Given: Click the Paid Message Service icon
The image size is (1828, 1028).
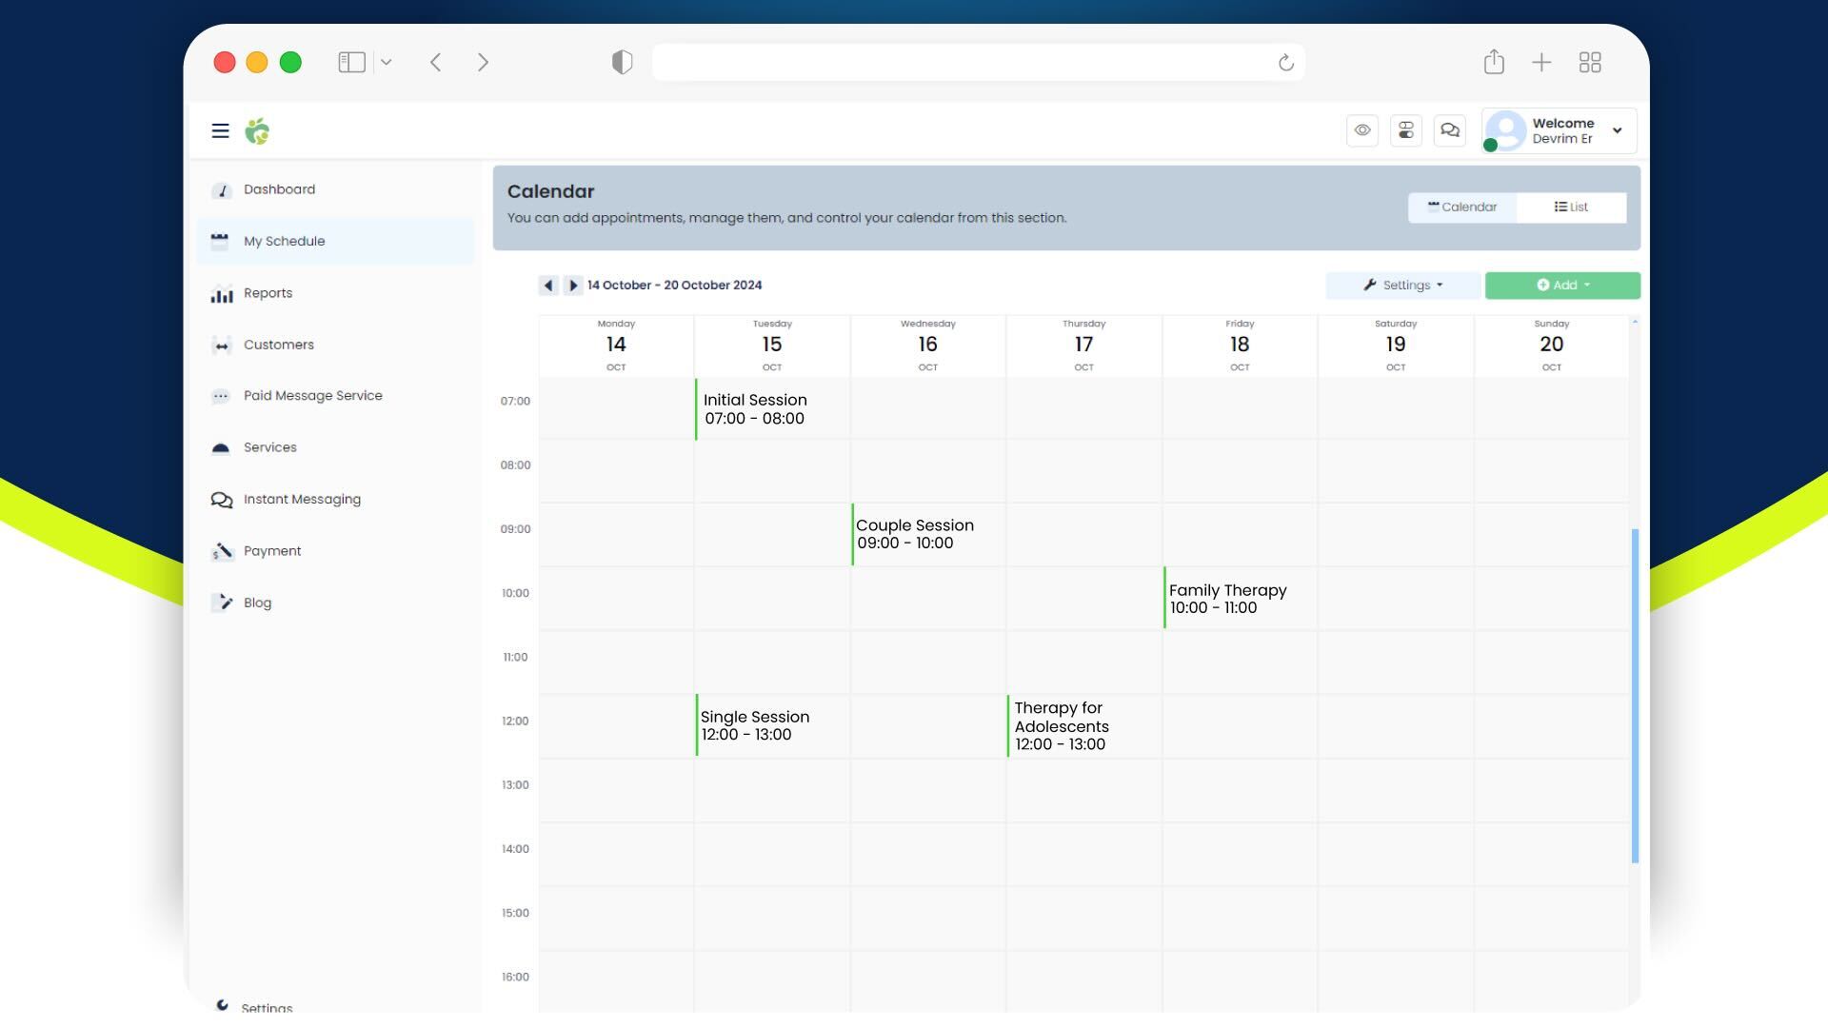Looking at the screenshot, I should pos(221,397).
